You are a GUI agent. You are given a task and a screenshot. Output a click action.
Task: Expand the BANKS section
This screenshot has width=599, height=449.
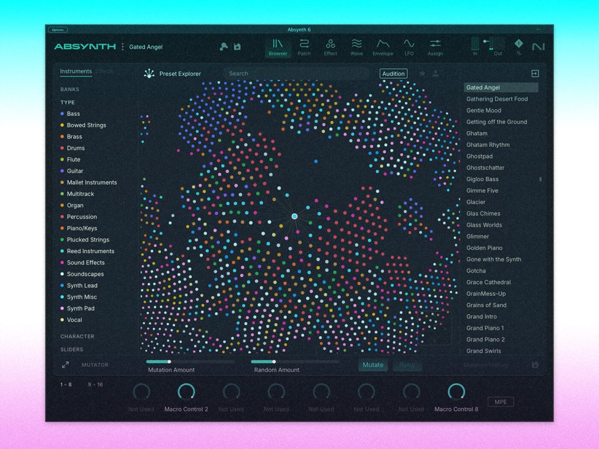pyautogui.click(x=70, y=89)
